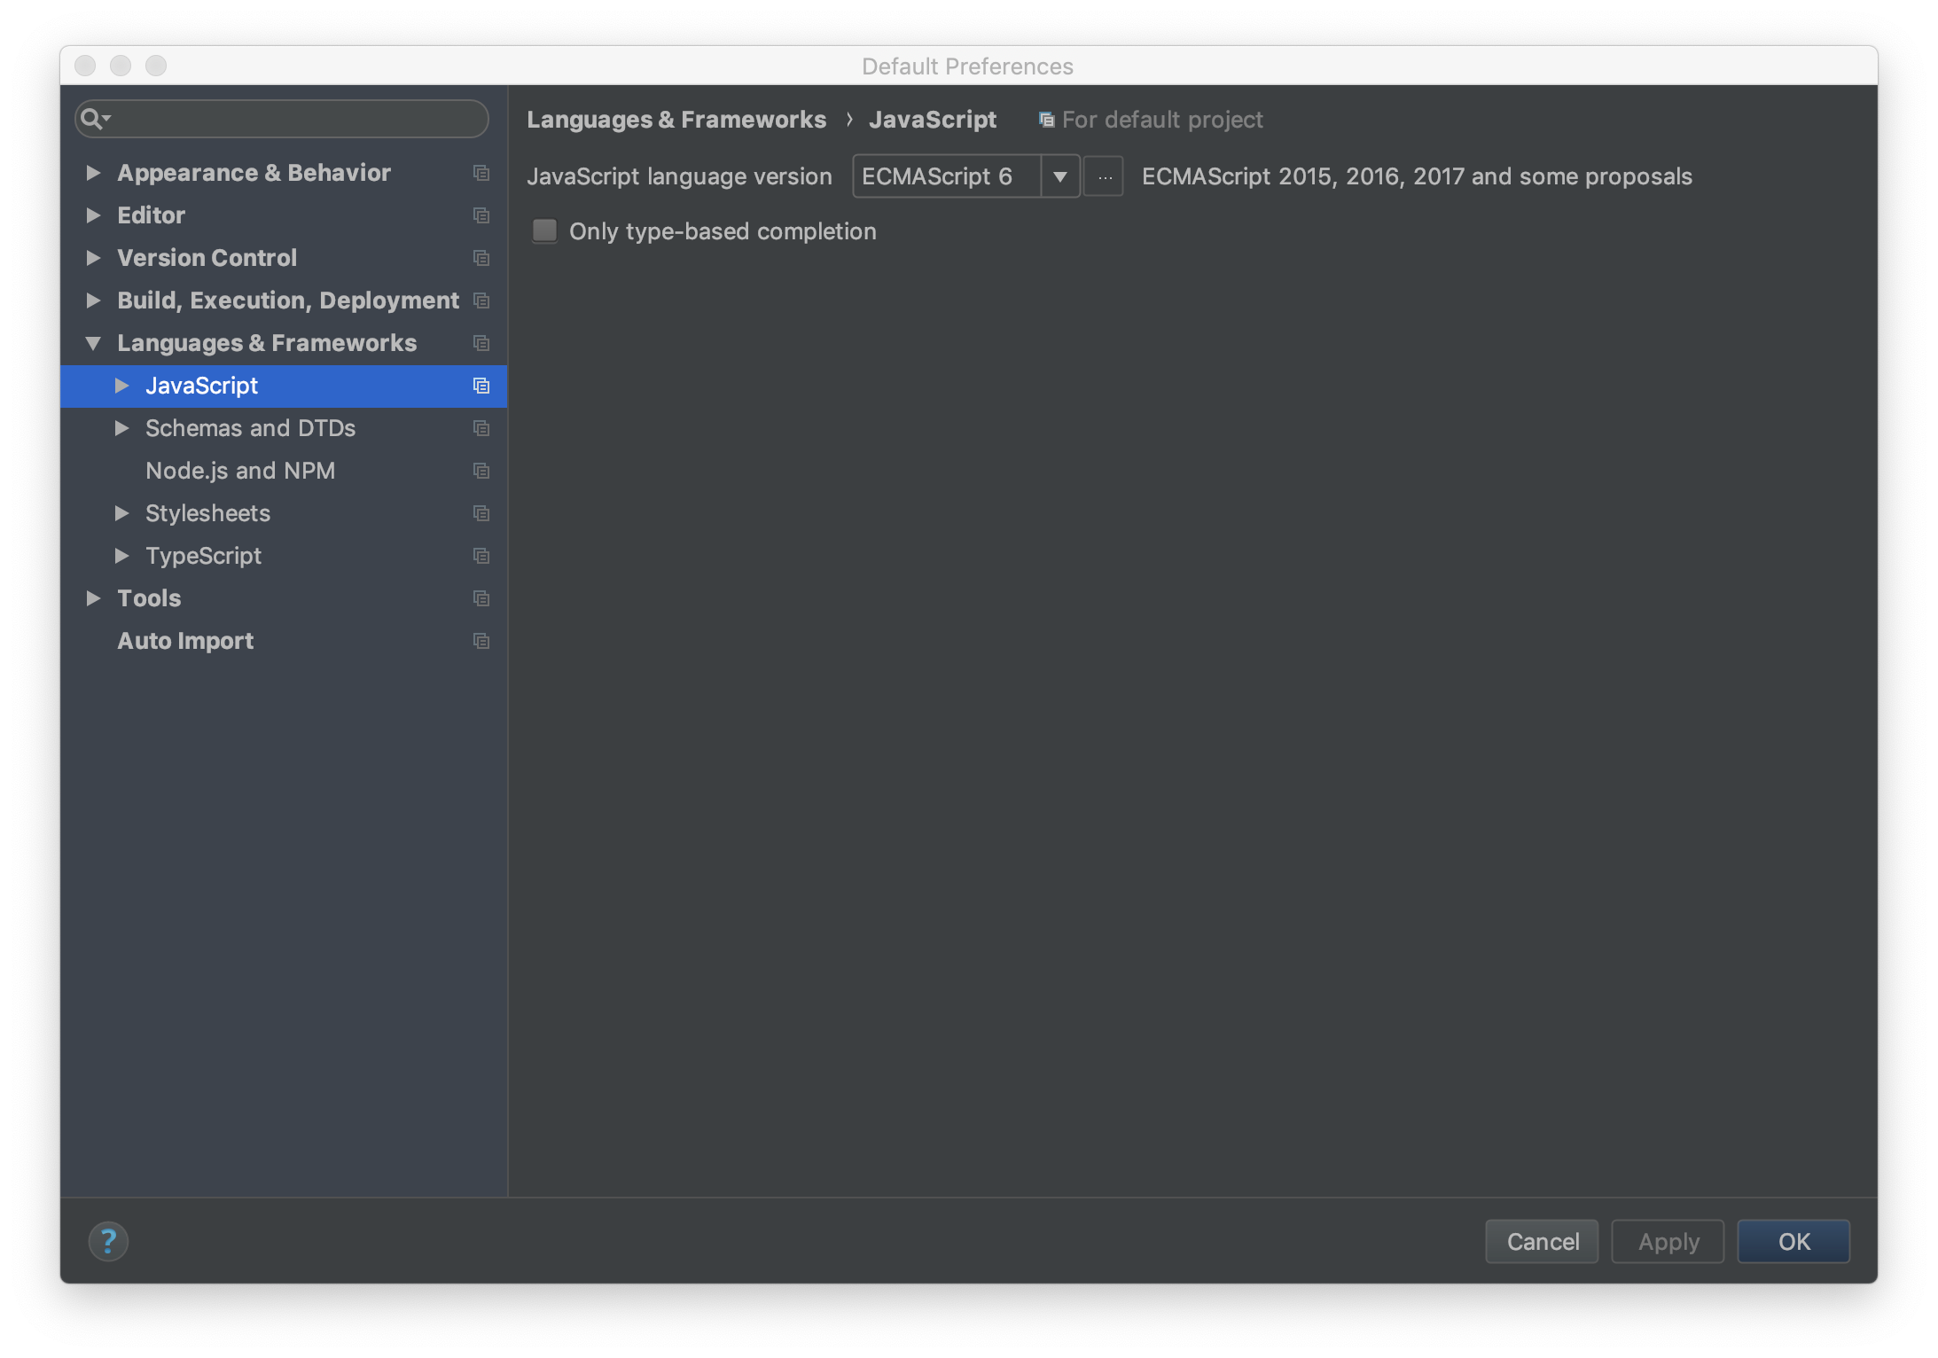
Task: Expand the TypeScript tree item
Action: [x=122, y=556]
